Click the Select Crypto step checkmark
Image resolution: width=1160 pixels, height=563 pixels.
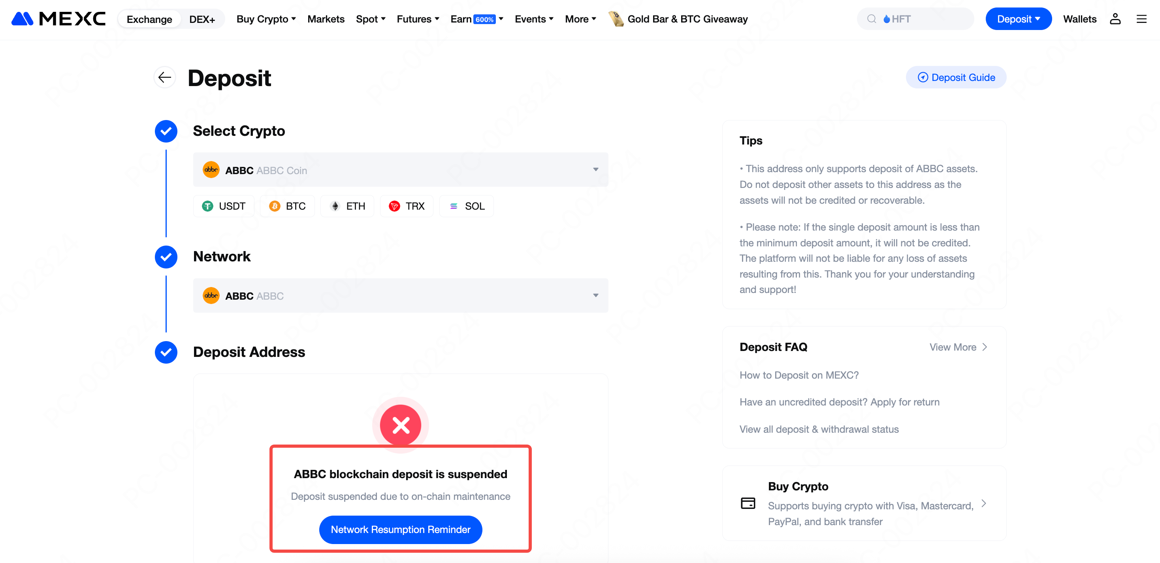[x=166, y=131]
